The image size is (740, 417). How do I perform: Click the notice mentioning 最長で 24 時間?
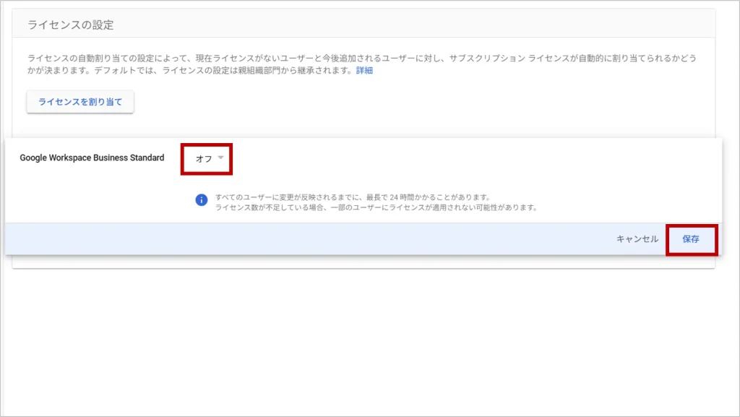click(353, 197)
